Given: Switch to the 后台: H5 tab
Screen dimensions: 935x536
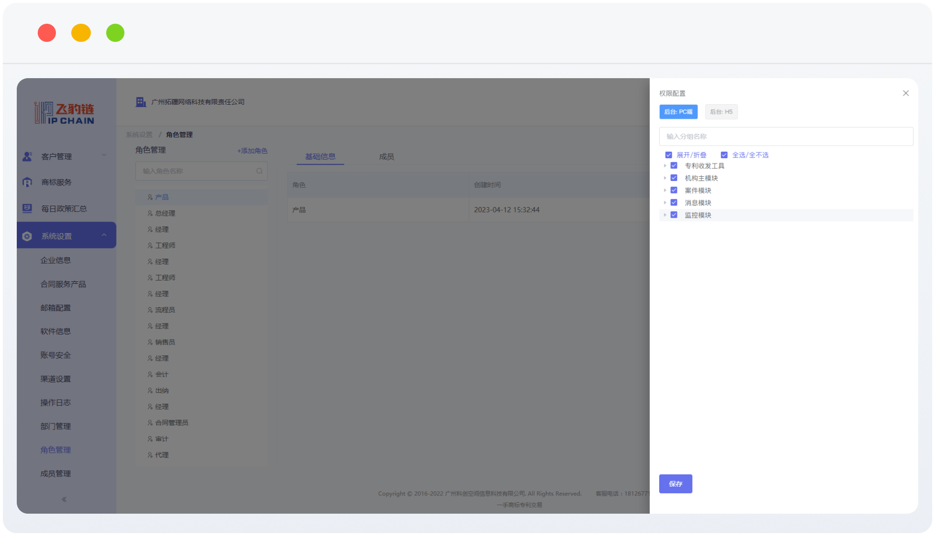Looking at the screenshot, I should [x=721, y=112].
